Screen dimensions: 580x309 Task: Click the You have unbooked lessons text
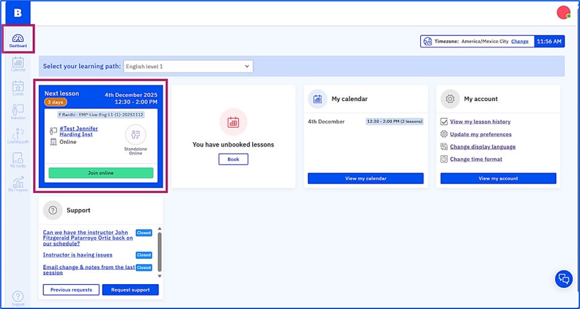click(233, 145)
